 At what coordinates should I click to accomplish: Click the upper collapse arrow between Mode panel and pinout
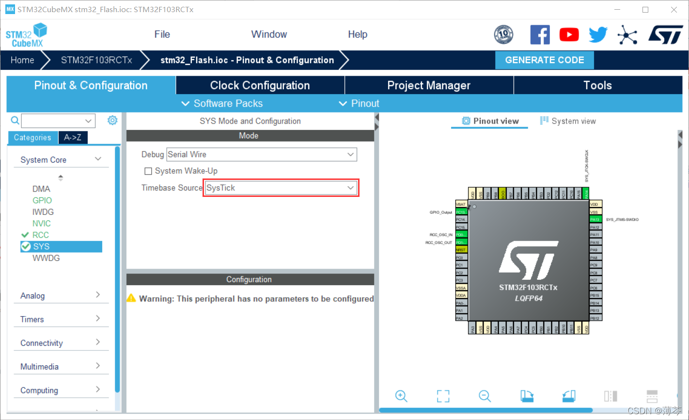click(x=376, y=118)
